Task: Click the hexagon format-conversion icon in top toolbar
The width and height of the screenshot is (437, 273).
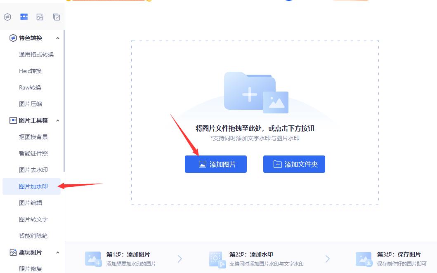Action: (x=7, y=17)
